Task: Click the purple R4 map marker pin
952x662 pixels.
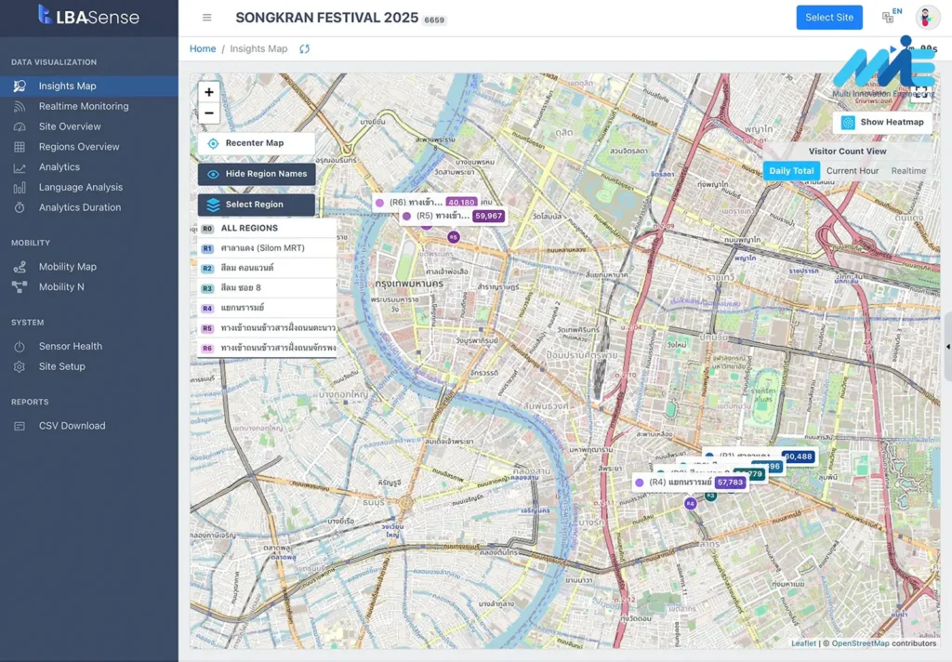Action: [690, 503]
